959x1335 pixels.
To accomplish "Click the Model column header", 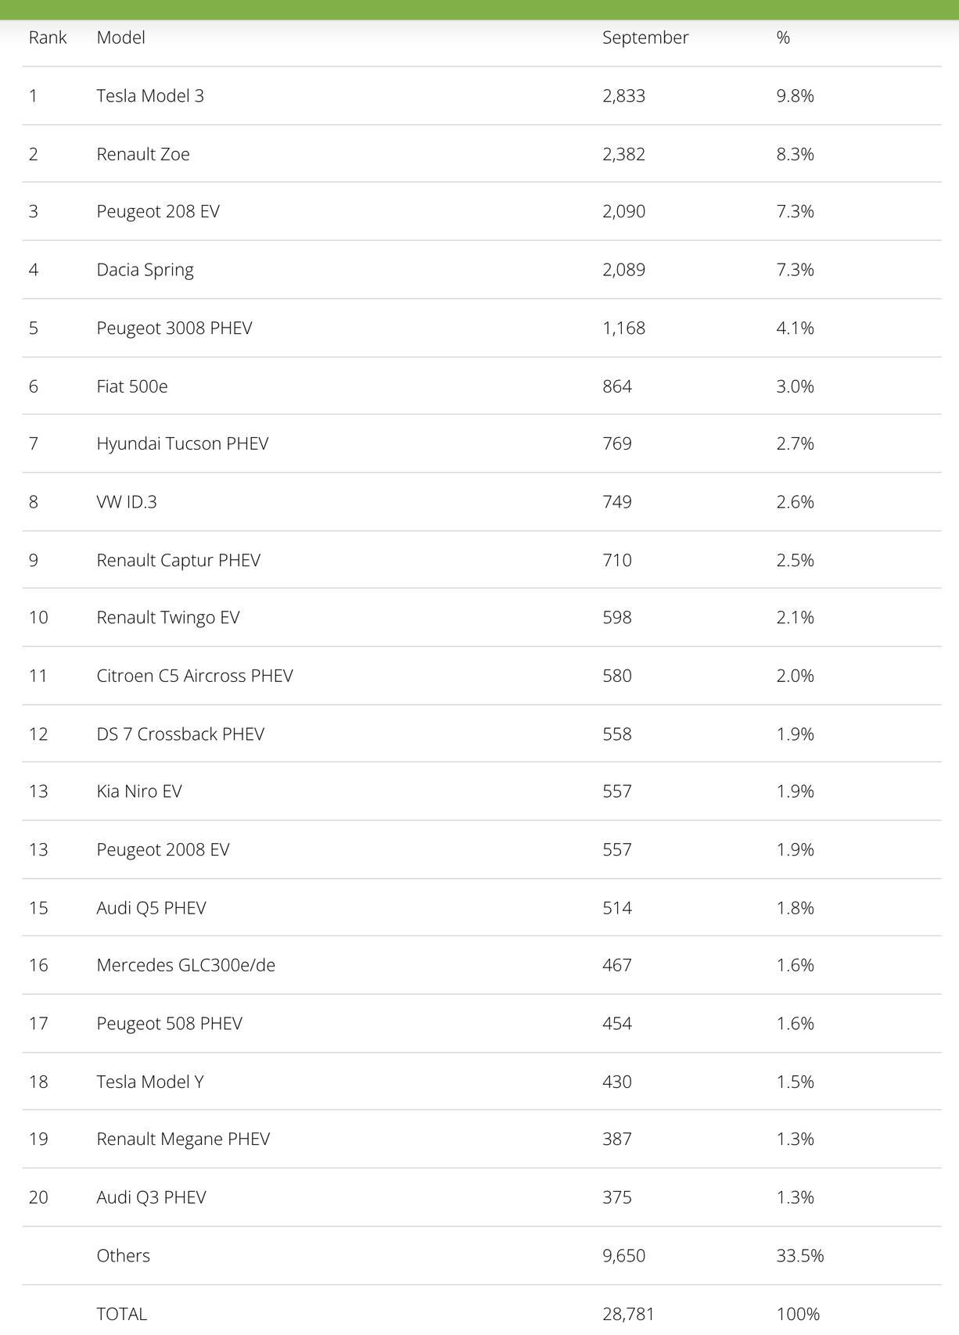I will tap(120, 38).
